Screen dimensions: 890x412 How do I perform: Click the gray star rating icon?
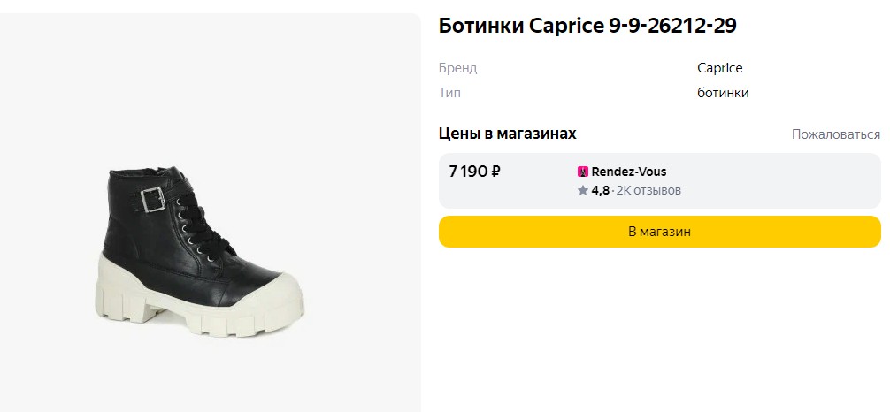[583, 191]
